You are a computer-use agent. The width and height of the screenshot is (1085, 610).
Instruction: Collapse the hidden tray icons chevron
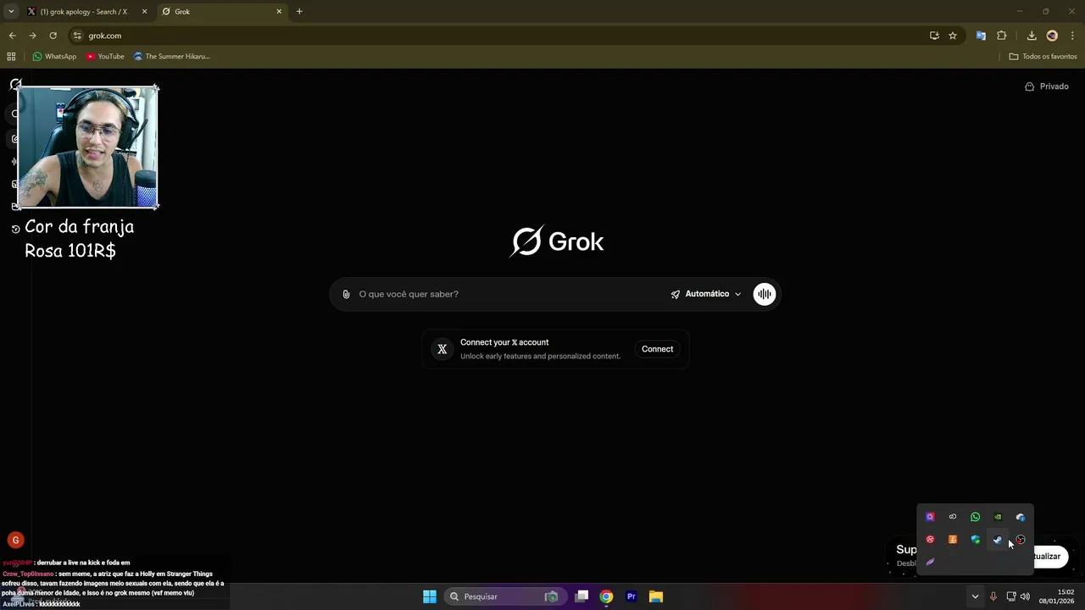point(975,596)
